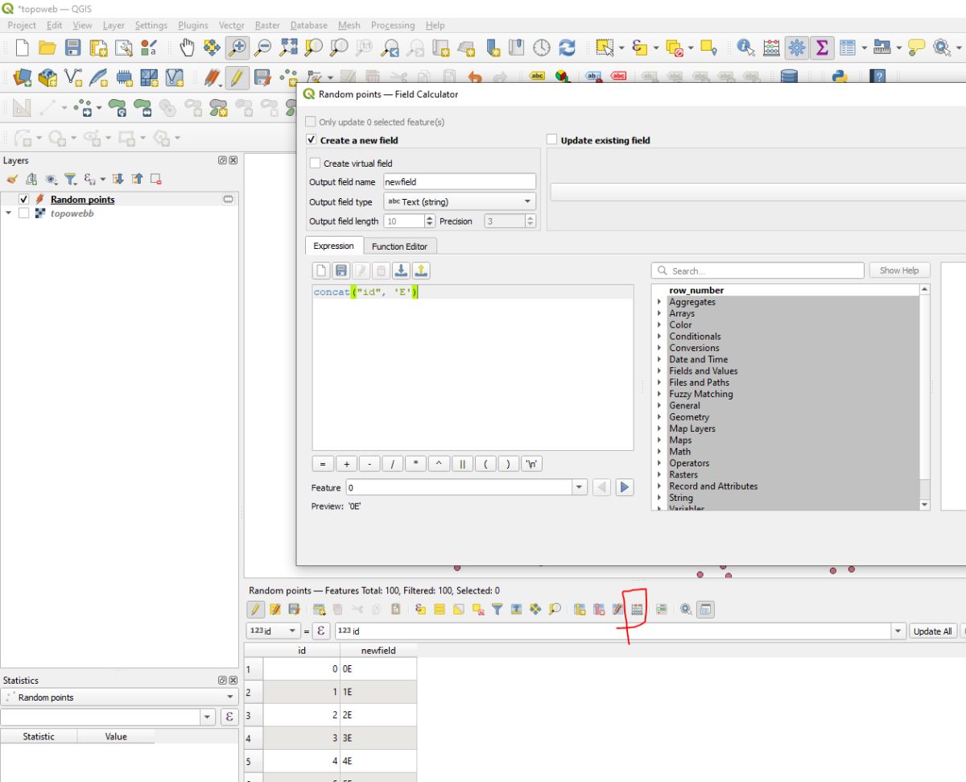The image size is (966, 782).
Task: Open the id field selector dropdown
Action: 273,631
